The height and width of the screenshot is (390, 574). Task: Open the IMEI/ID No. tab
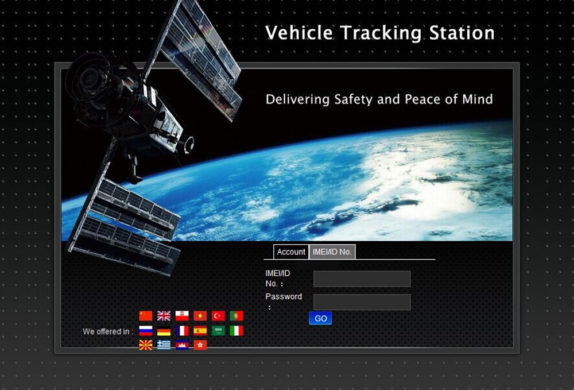[x=332, y=252]
